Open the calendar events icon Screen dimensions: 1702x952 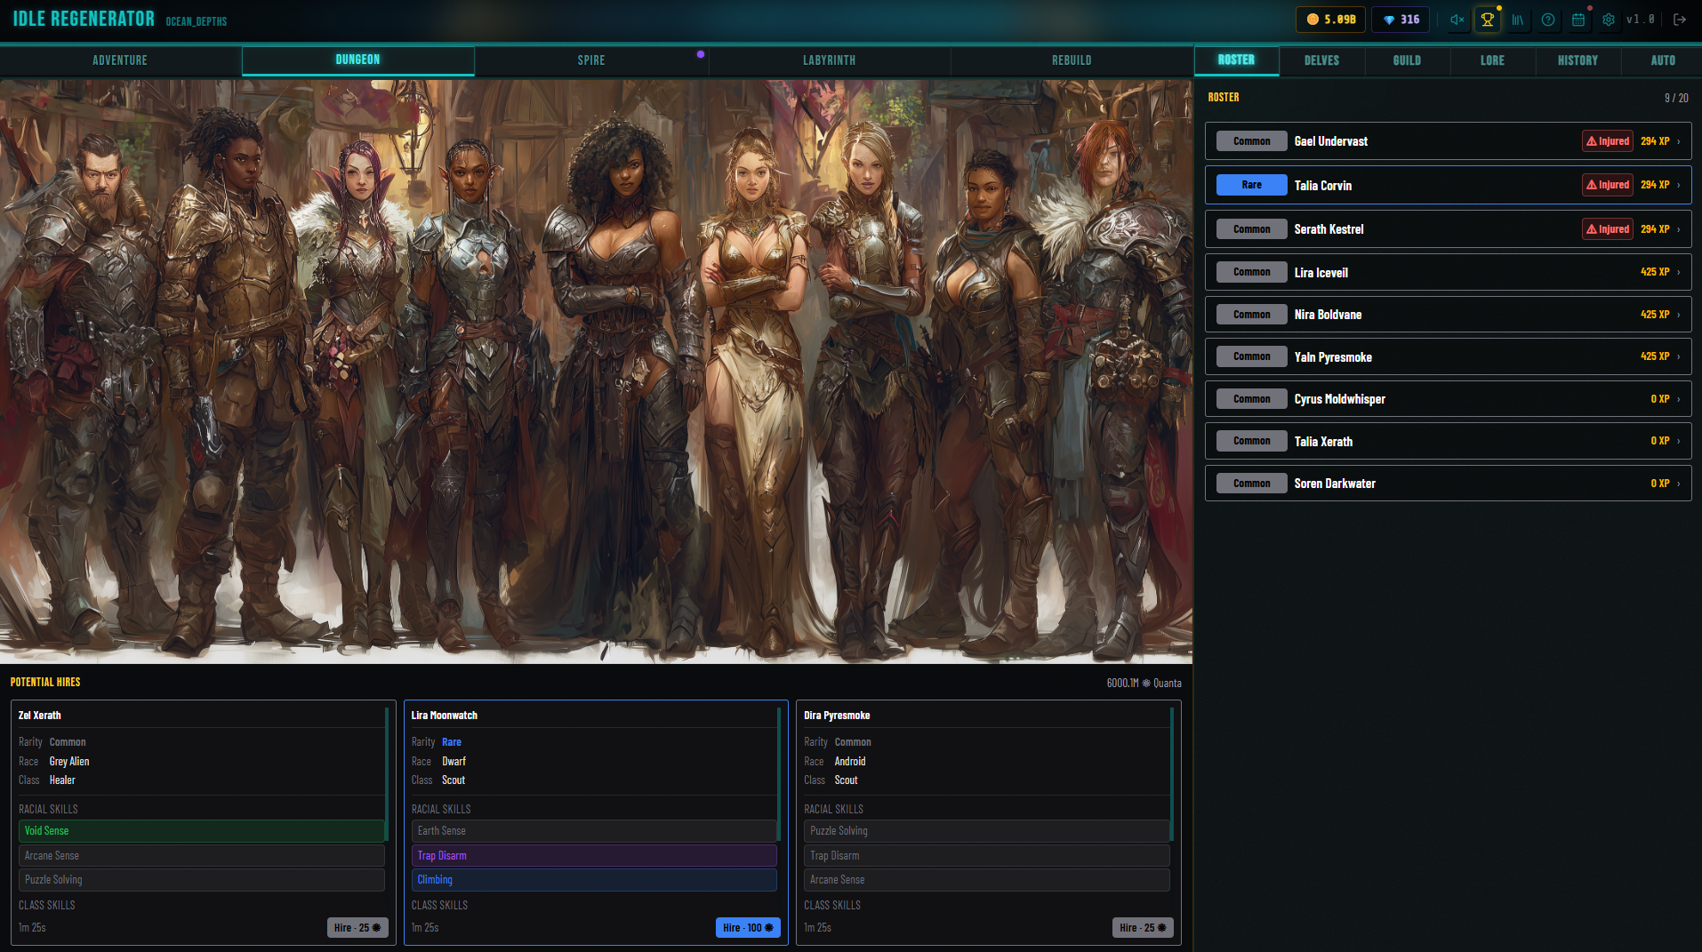(1578, 20)
